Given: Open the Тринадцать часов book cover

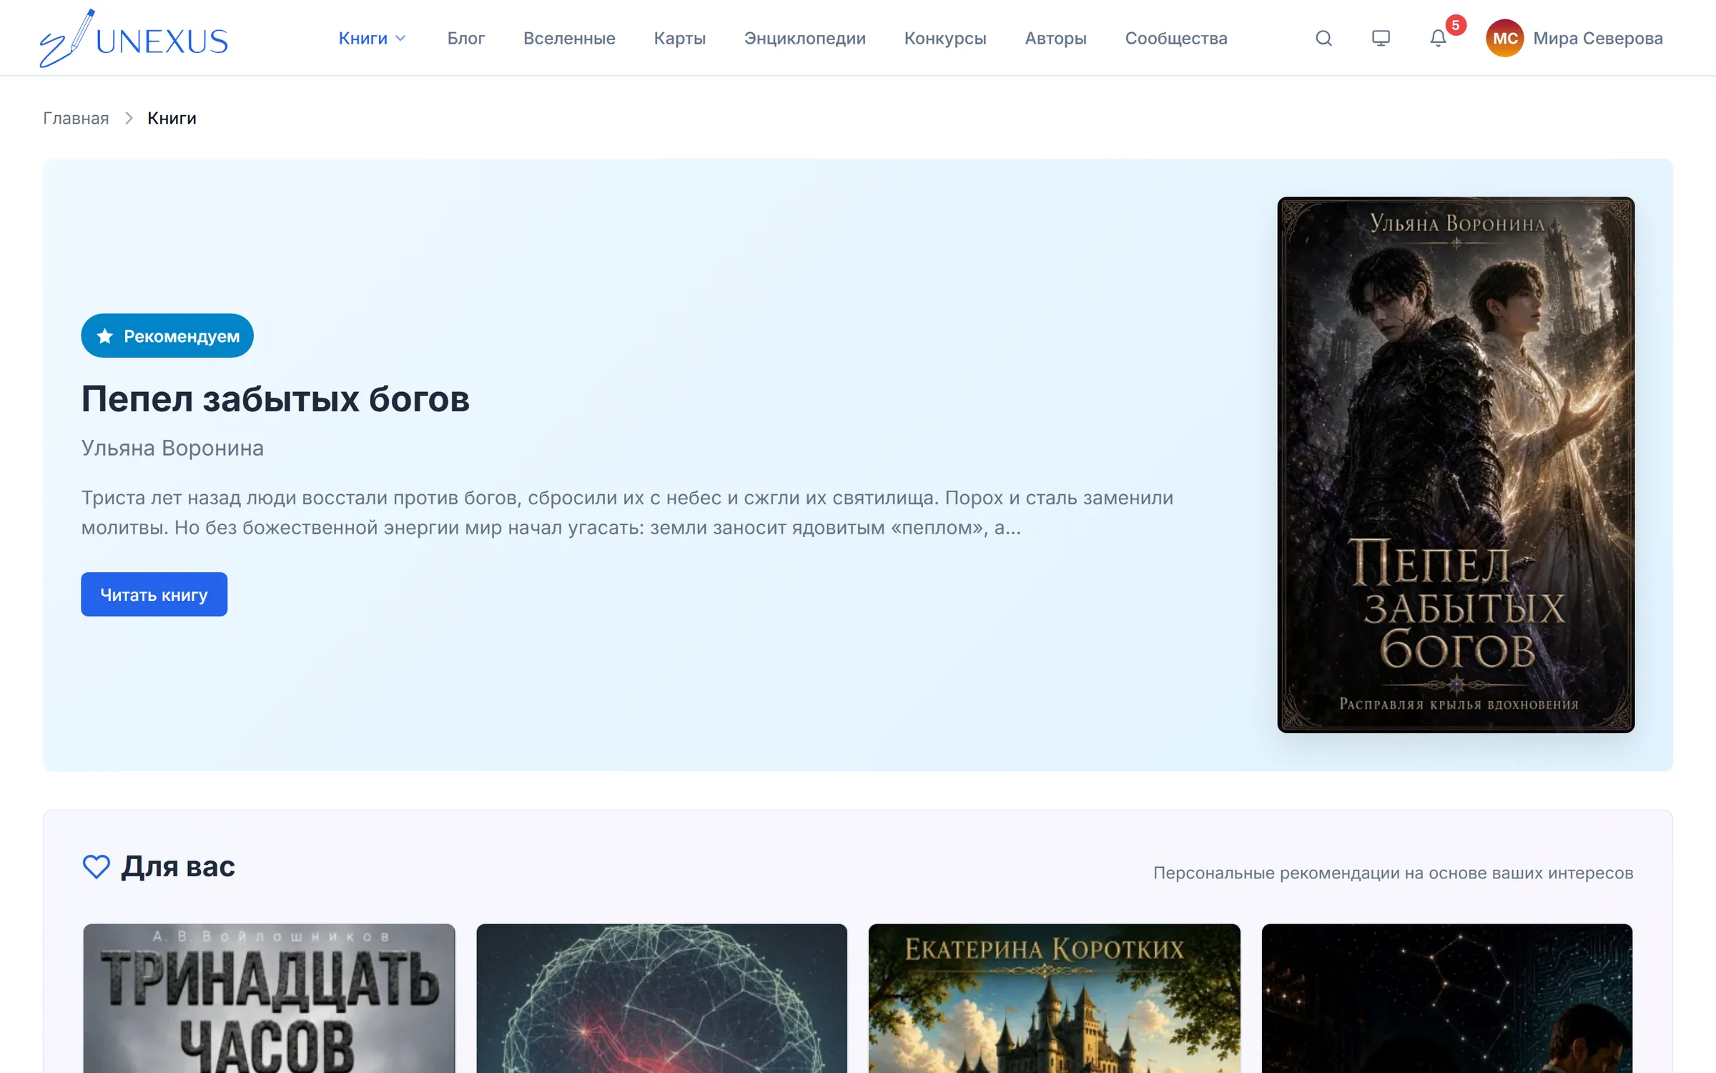Looking at the screenshot, I should tap(269, 999).
